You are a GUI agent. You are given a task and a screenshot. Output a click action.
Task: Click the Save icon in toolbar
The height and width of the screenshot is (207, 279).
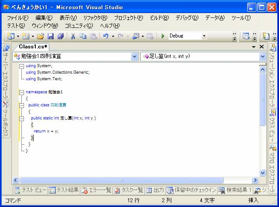[x=51, y=36]
